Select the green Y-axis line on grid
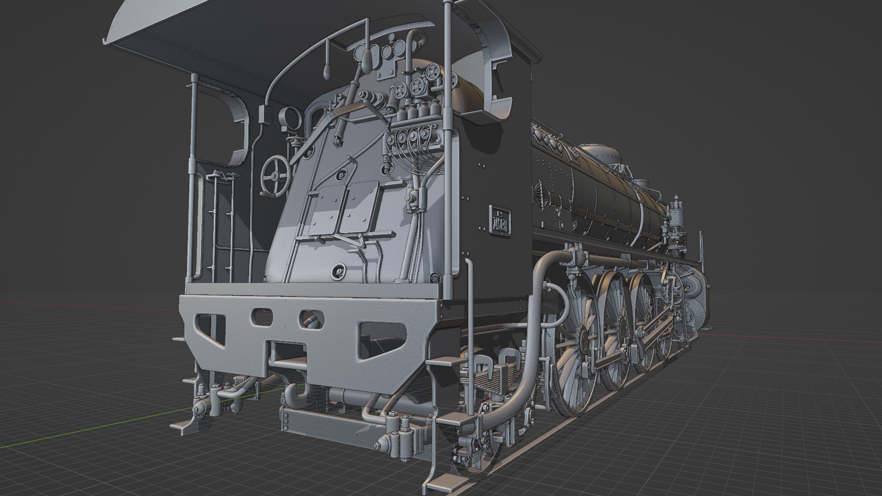Screen dimensions: 882x496 (x=92, y=429)
